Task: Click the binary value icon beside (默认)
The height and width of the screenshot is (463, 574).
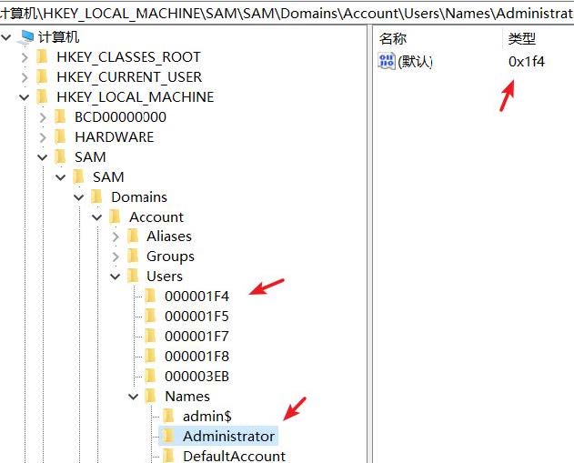Action: pos(387,62)
